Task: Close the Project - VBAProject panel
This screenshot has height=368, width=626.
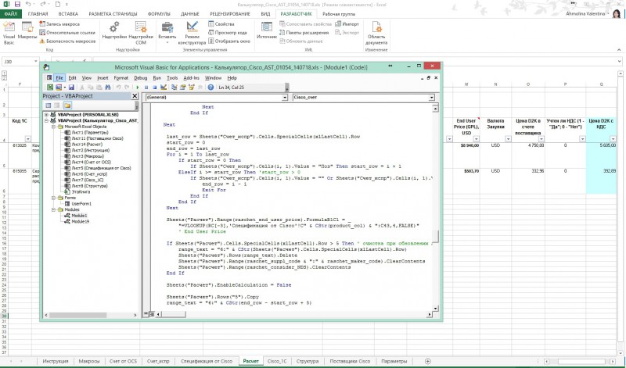Action: click(x=135, y=97)
